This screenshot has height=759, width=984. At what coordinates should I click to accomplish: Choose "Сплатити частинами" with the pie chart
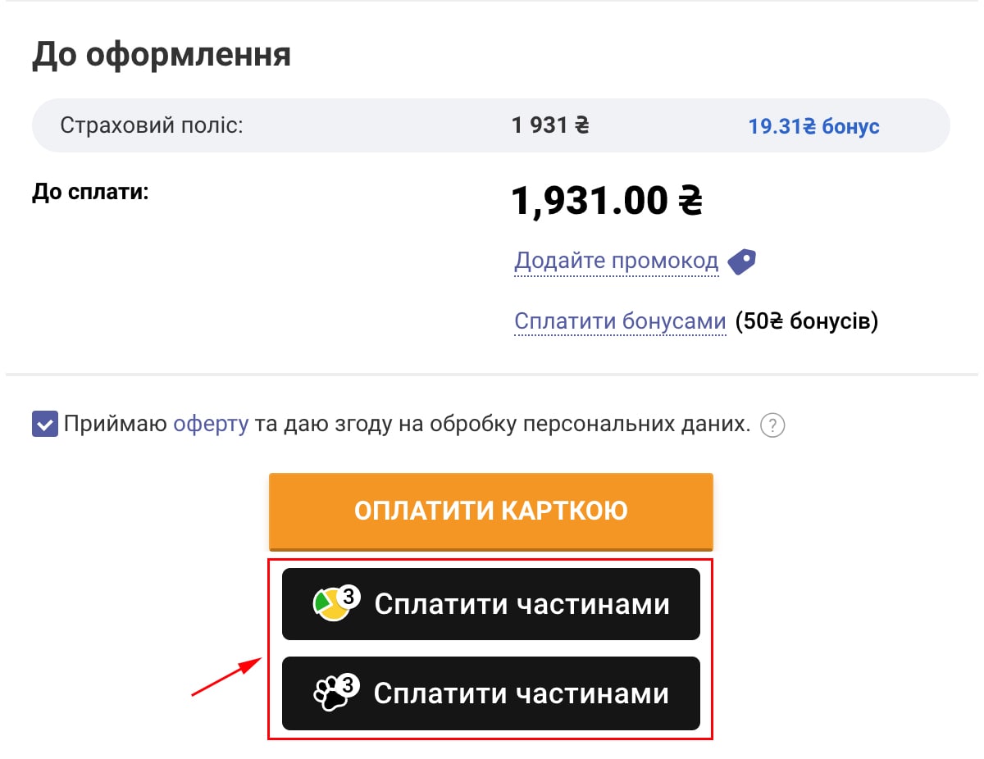[x=522, y=604]
